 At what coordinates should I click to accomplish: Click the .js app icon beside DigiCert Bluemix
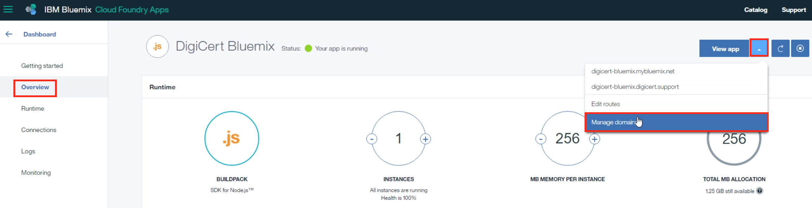[157, 46]
